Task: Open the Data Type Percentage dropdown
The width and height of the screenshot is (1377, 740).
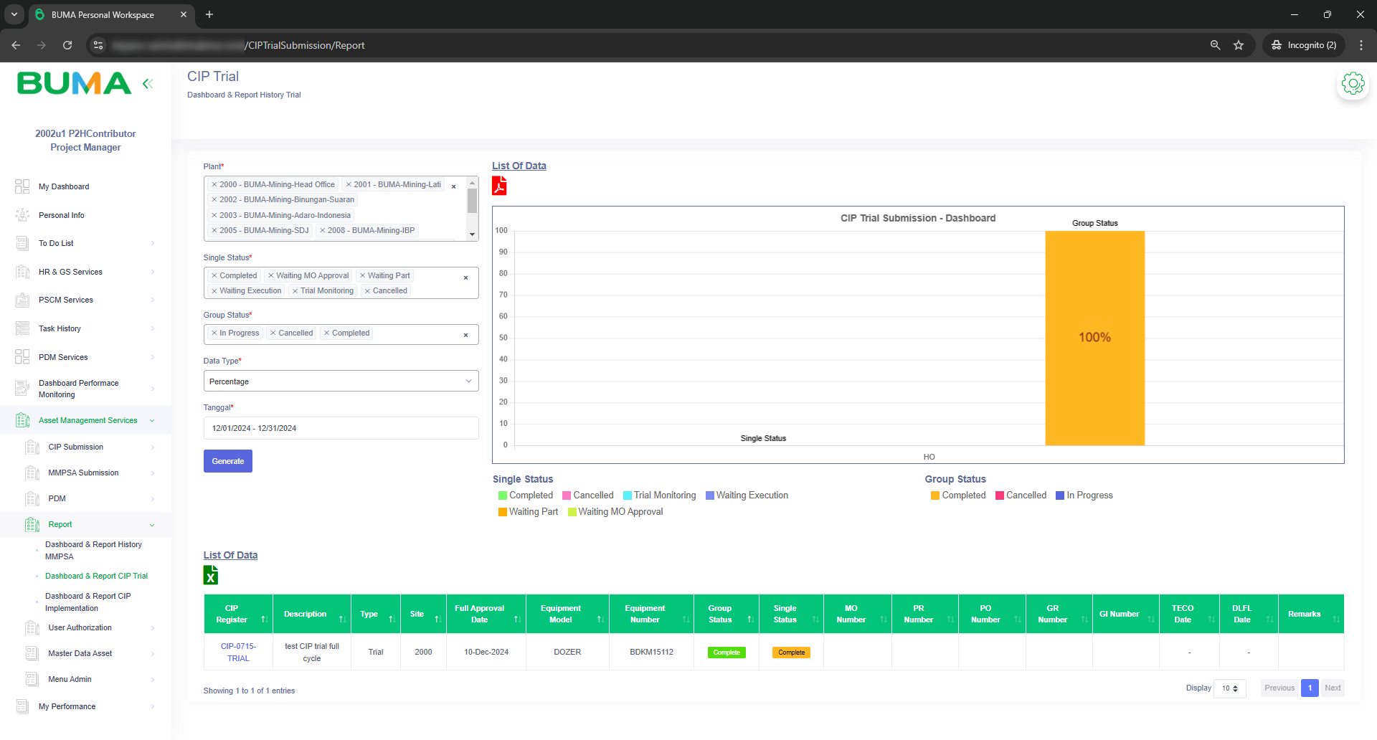Action: (x=341, y=381)
